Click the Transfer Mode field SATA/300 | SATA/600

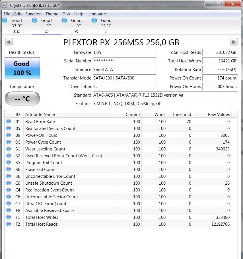pyautogui.click(x=125, y=78)
